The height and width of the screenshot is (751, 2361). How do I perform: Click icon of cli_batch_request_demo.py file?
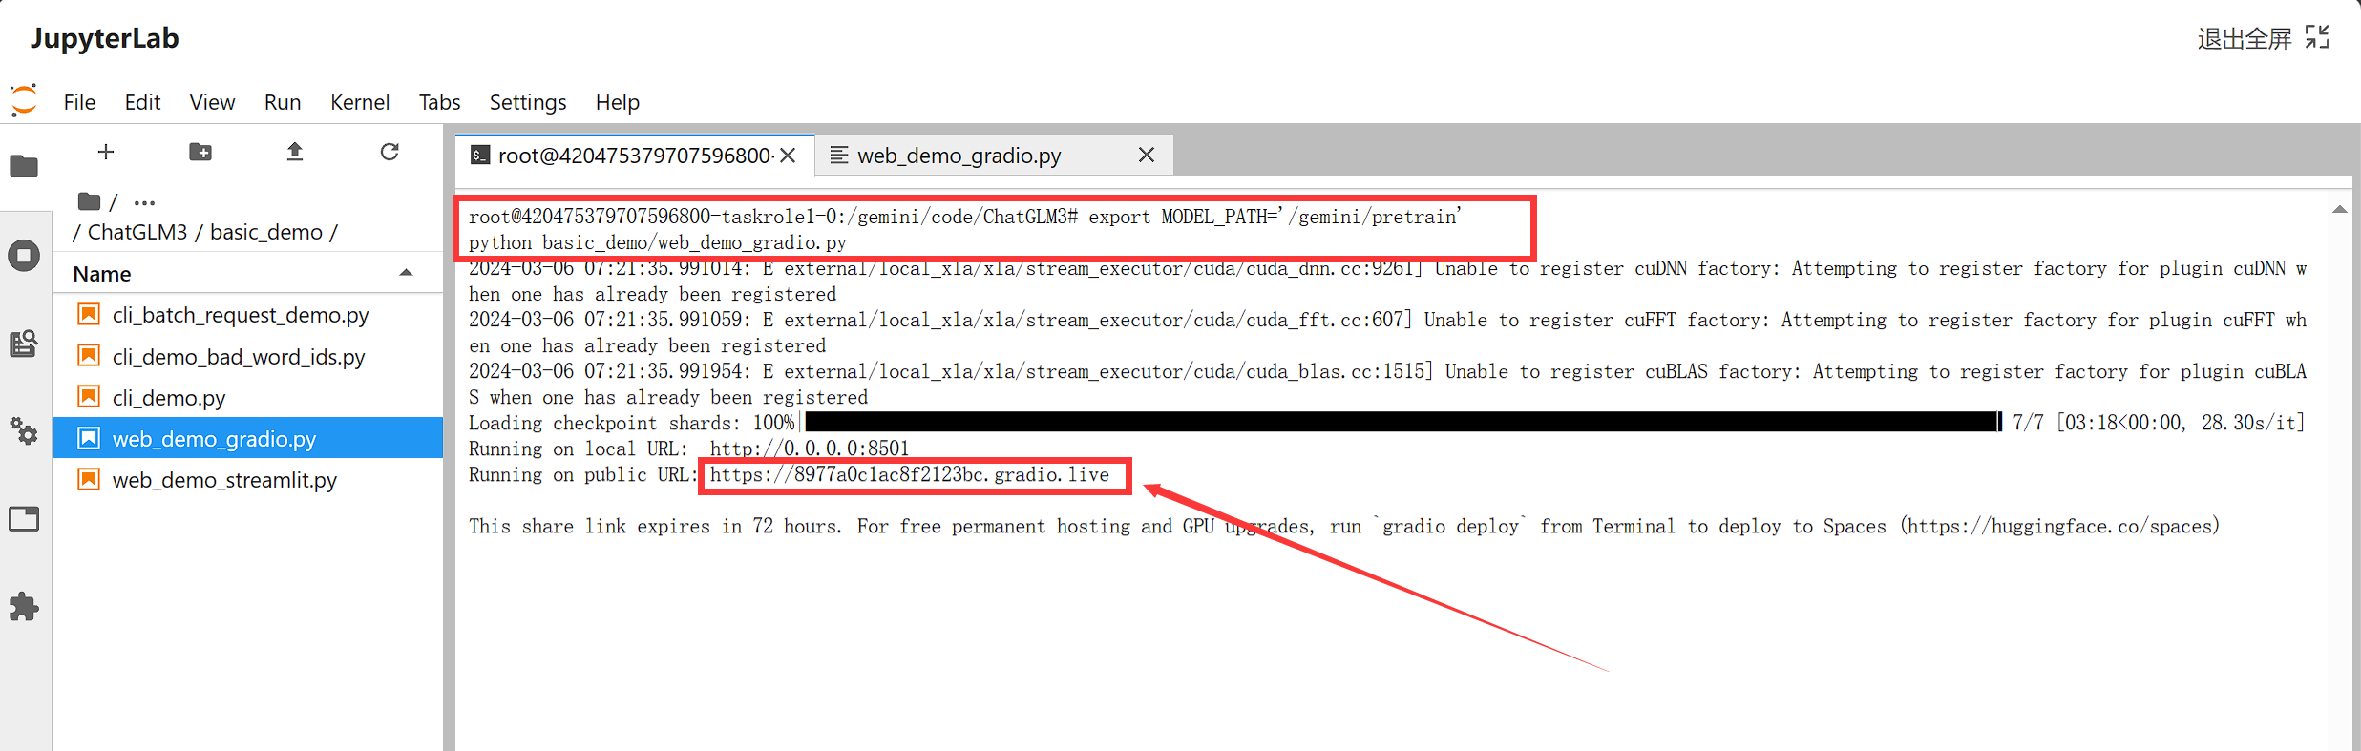point(89,314)
